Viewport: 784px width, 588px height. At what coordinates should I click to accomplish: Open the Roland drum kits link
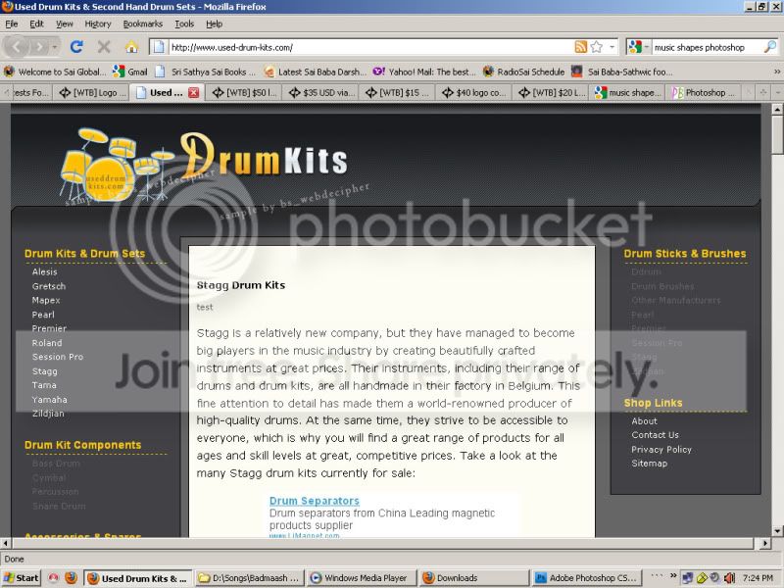(47, 343)
